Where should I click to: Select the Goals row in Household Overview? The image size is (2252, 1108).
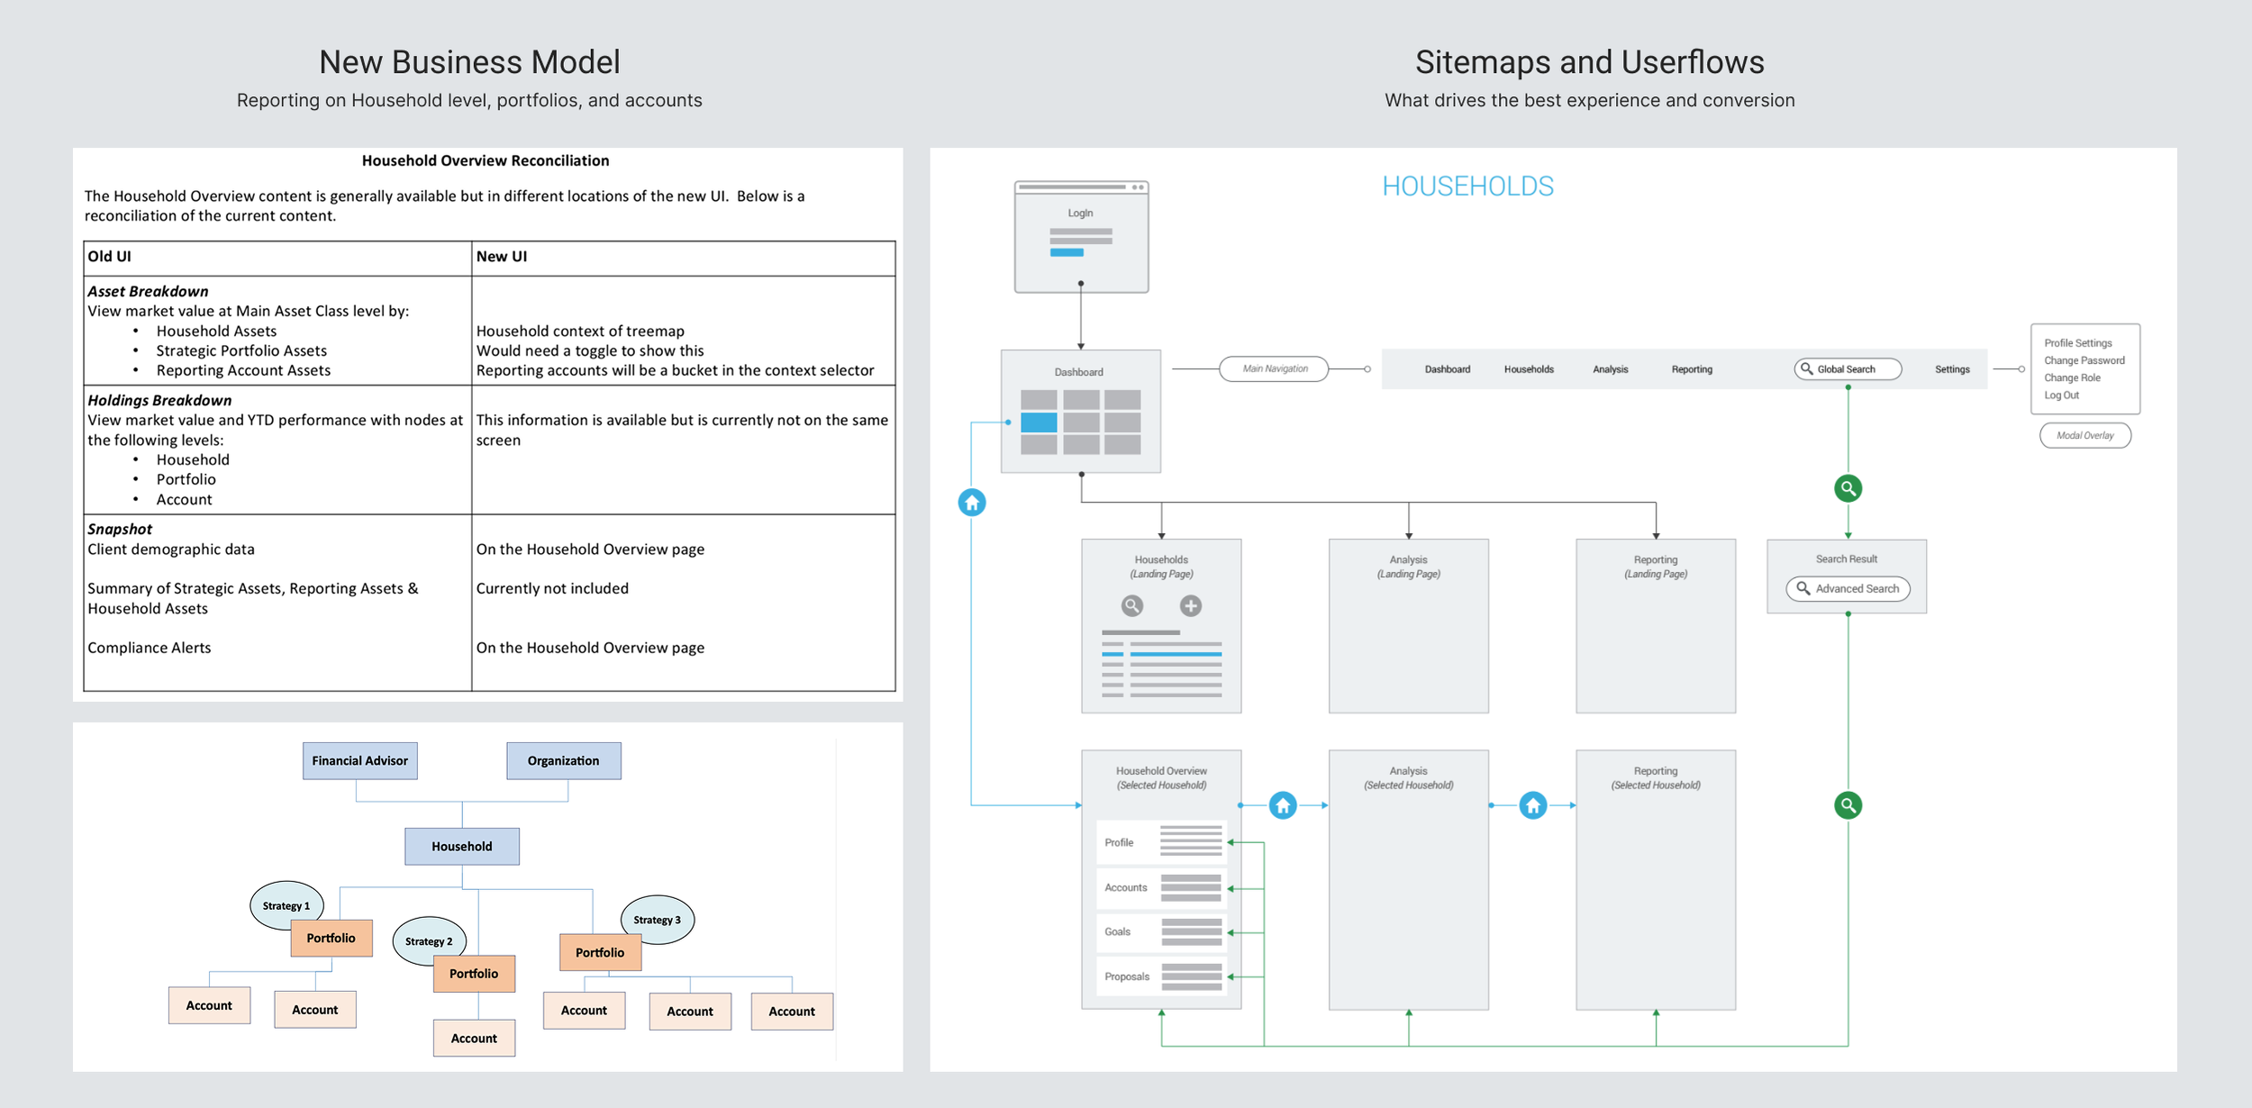[1161, 931]
